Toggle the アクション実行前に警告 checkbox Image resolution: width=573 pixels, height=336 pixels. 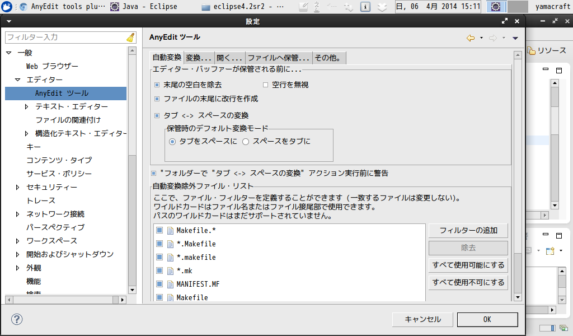click(154, 173)
